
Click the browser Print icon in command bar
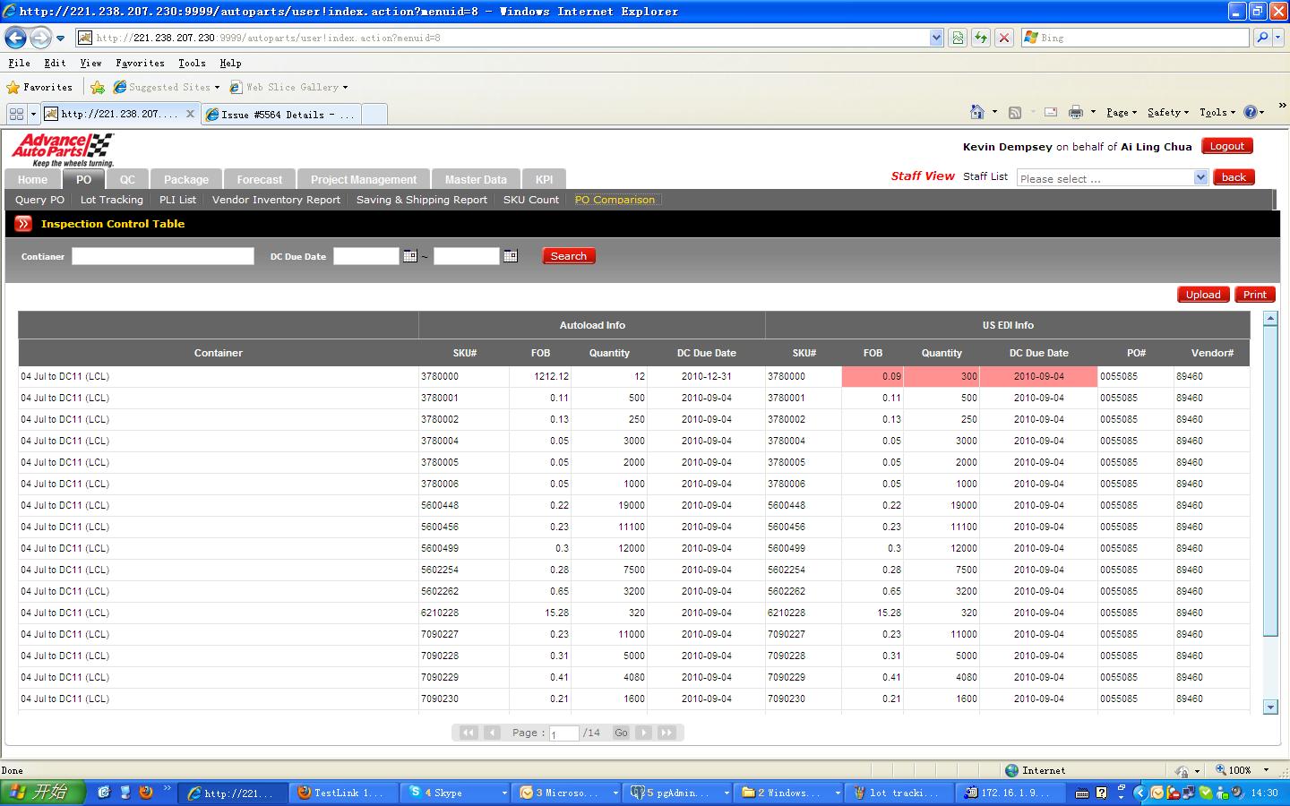click(x=1076, y=112)
